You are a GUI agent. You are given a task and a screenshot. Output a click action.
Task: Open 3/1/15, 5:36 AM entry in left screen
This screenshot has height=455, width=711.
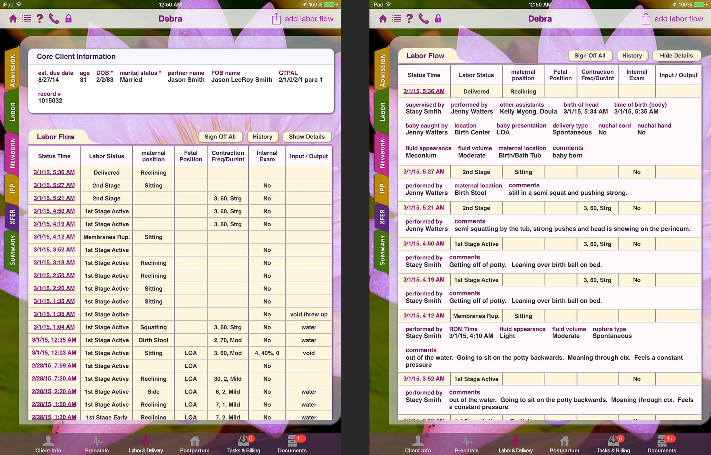(x=54, y=172)
